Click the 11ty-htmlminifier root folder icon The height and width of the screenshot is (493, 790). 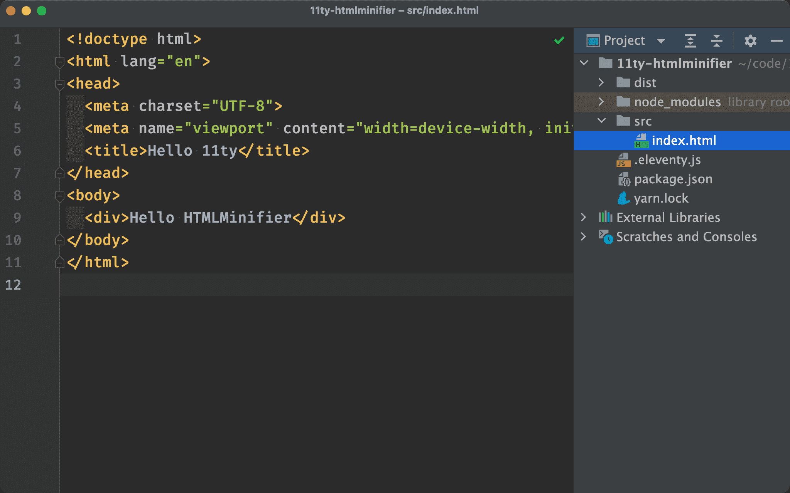tap(605, 62)
